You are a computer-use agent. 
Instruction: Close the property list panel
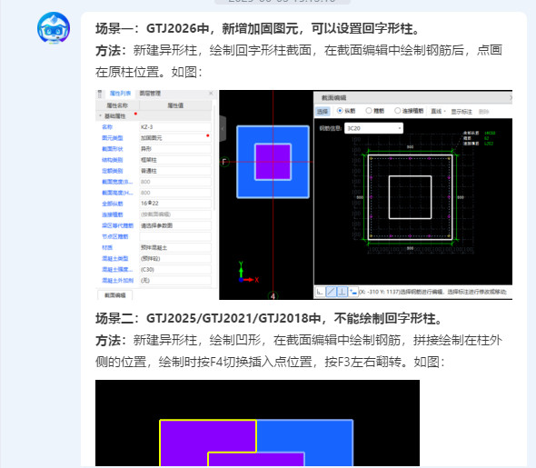point(211,93)
